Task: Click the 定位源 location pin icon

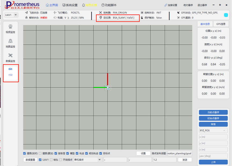Action: [101, 18]
